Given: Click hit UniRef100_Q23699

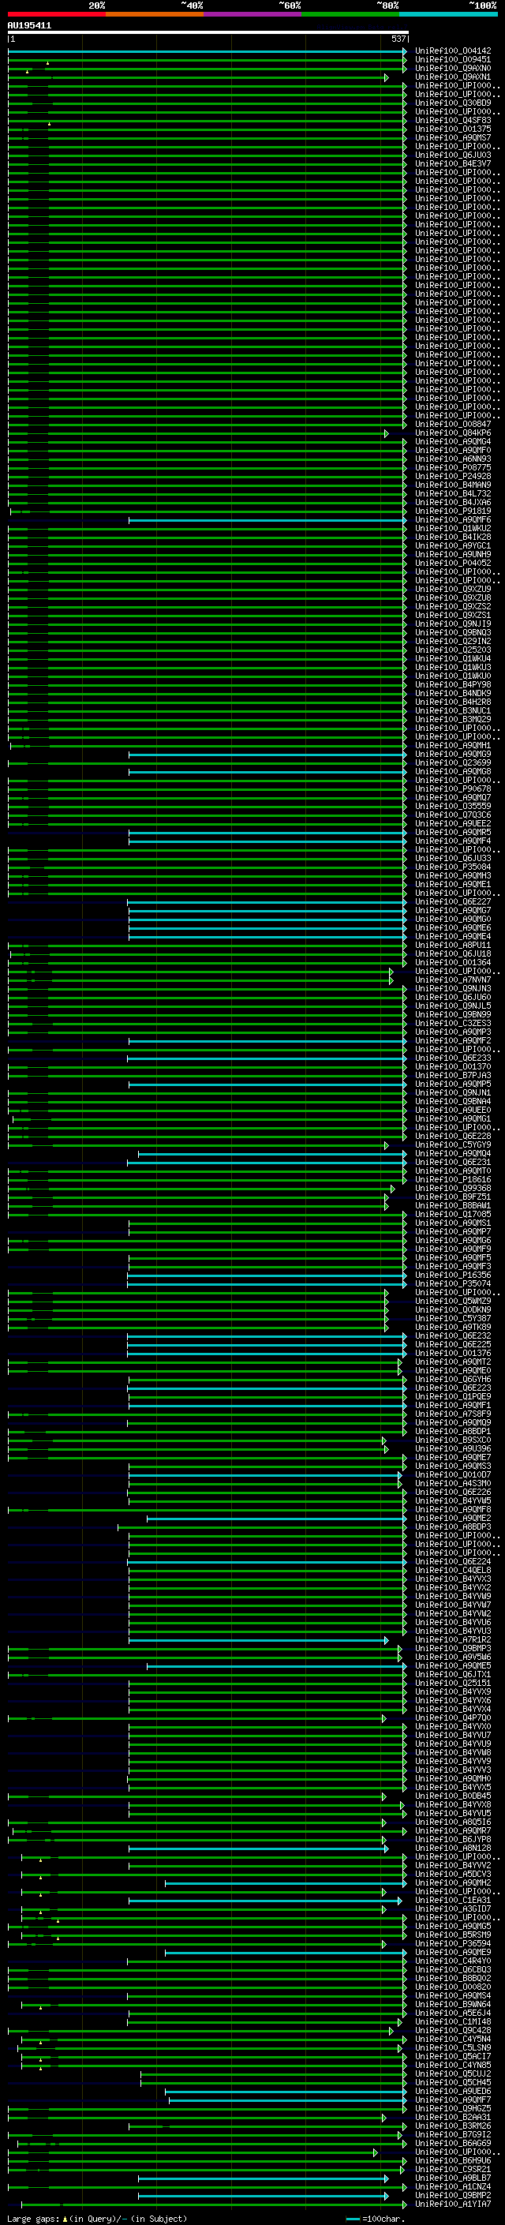Looking at the screenshot, I should 453,762.
